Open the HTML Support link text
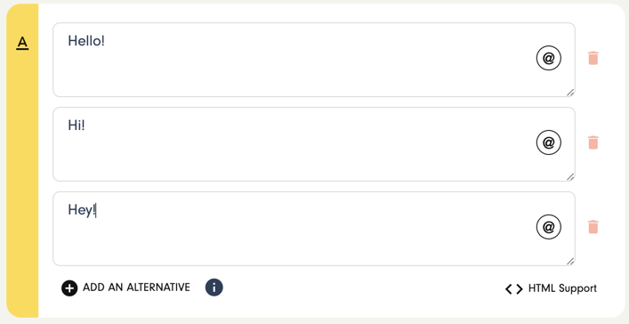The width and height of the screenshot is (629, 324). pyautogui.click(x=562, y=288)
